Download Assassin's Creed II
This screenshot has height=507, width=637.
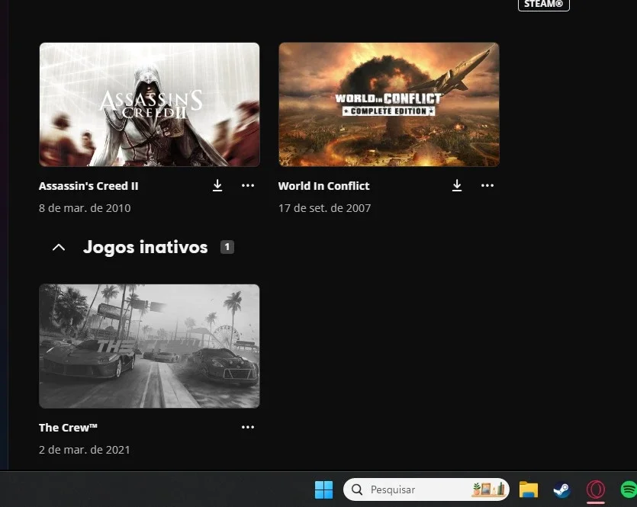point(217,185)
